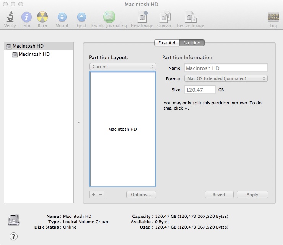Switch to the First Aid tab
The width and height of the screenshot is (283, 245).
tap(167, 43)
